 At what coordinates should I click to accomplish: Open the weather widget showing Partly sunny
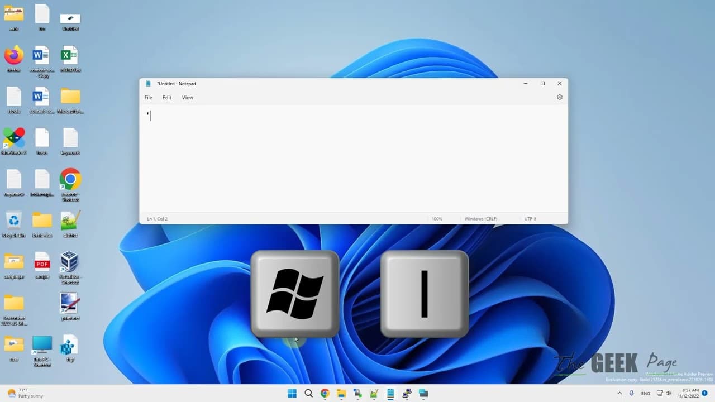point(24,393)
